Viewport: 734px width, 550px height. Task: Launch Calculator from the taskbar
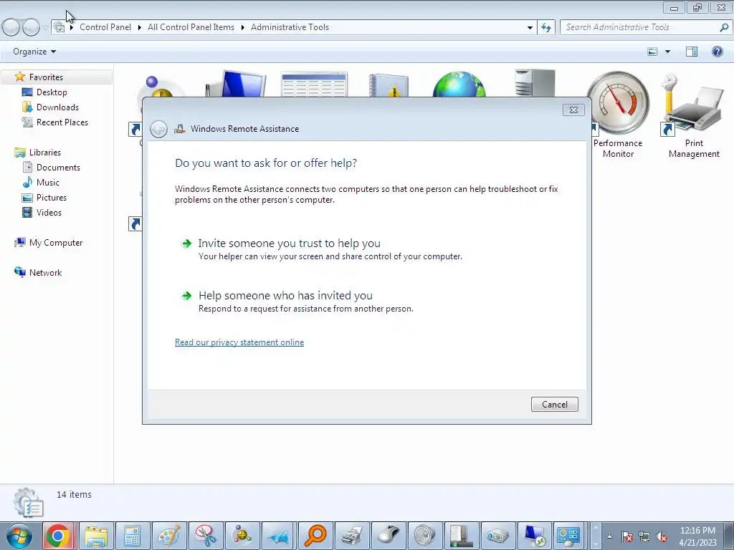coord(133,536)
